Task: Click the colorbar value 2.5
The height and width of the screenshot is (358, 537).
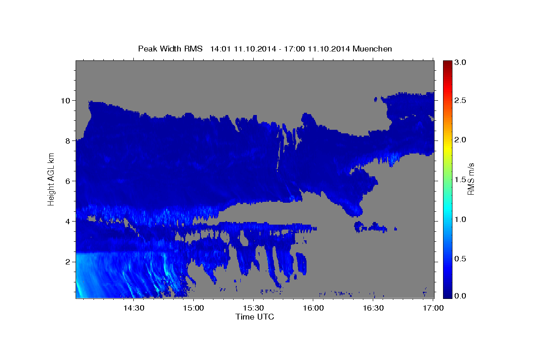Action: click(x=460, y=100)
